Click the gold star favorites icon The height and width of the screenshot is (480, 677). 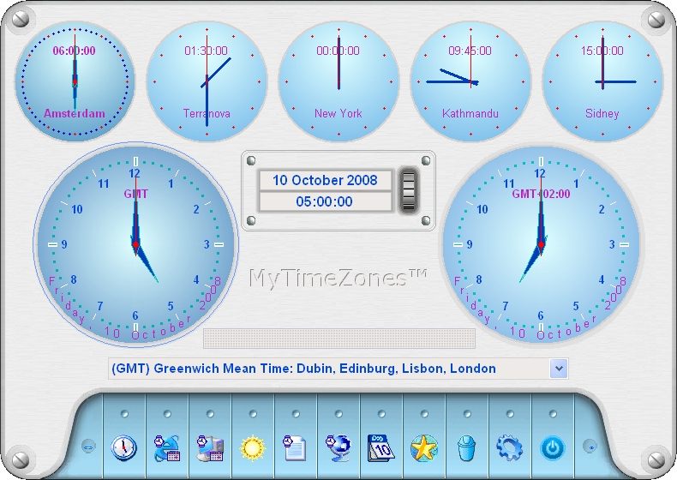(x=424, y=447)
